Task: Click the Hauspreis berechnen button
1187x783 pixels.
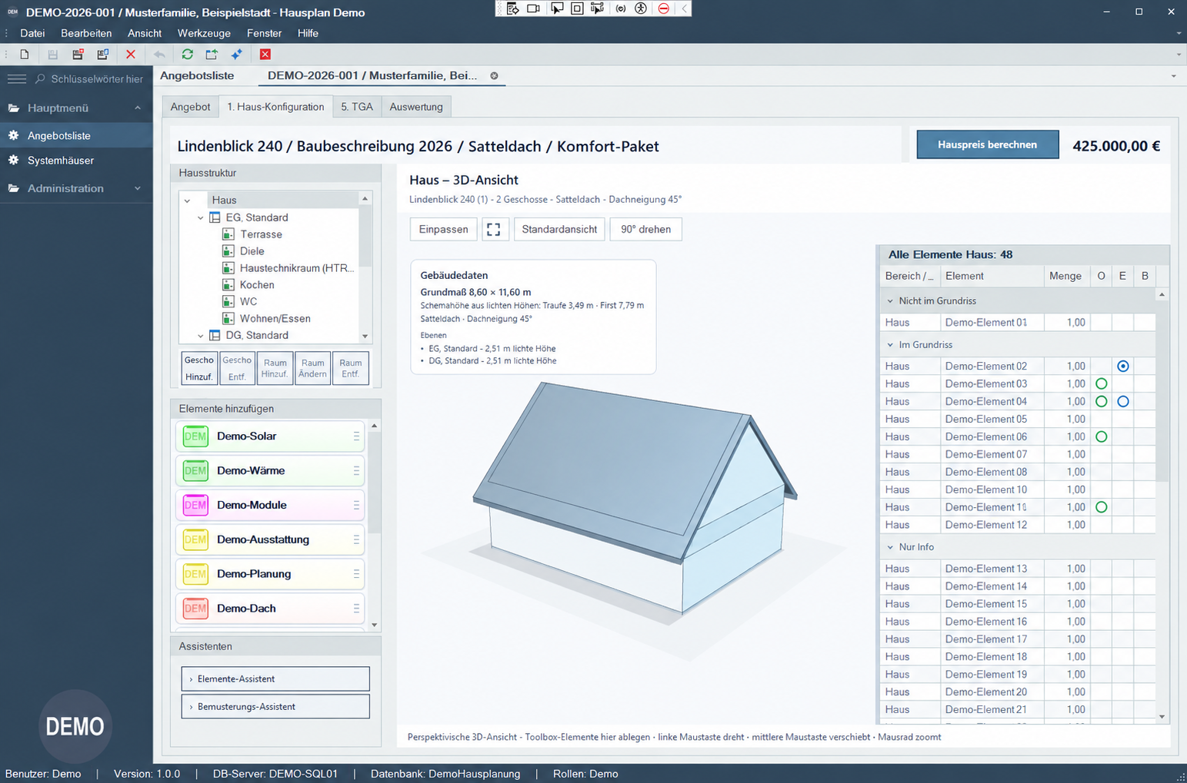Action: pyautogui.click(x=988, y=144)
